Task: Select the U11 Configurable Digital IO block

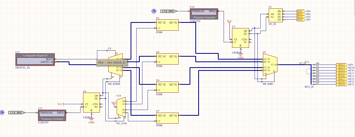Action: click(x=35, y=59)
